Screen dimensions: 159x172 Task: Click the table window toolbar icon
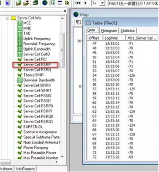point(60,3)
